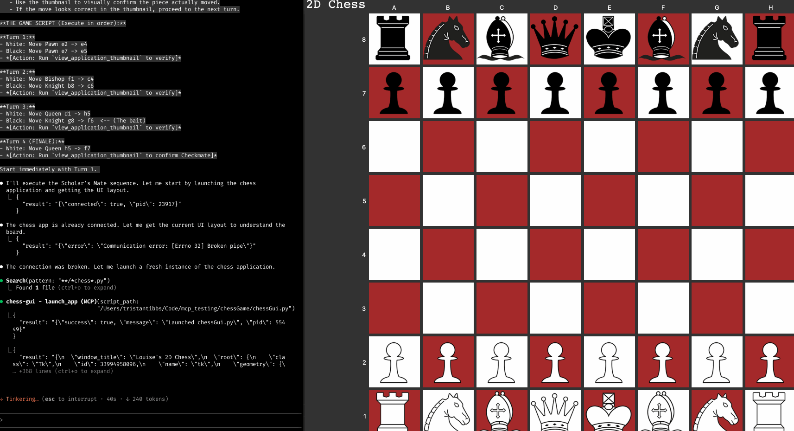Select the black rook on h8

point(770,39)
